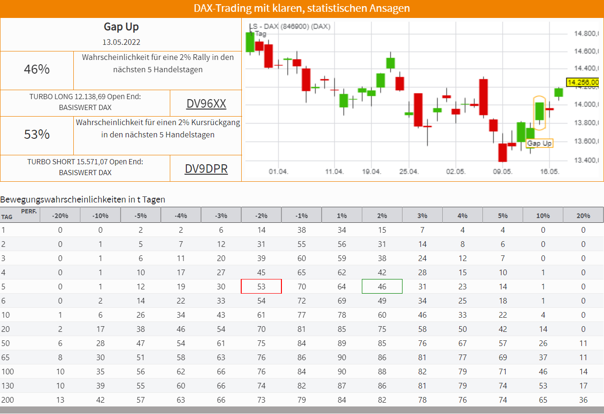Image resolution: width=604 pixels, height=414 pixels.
Task: Click row label 50 in TAG column
Action: tap(6, 343)
